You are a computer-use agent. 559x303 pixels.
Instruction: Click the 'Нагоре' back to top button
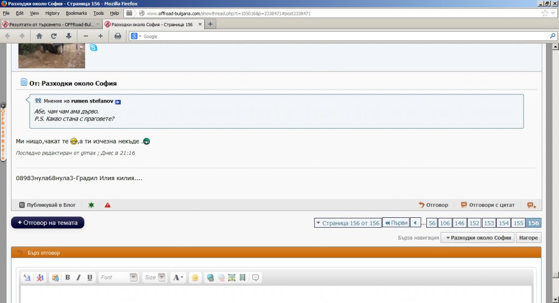pyautogui.click(x=528, y=237)
